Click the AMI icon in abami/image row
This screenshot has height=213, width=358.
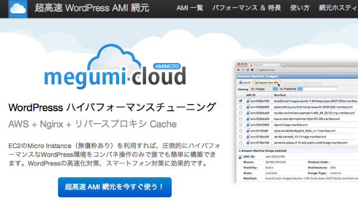pyautogui.click(x=248, y=125)
